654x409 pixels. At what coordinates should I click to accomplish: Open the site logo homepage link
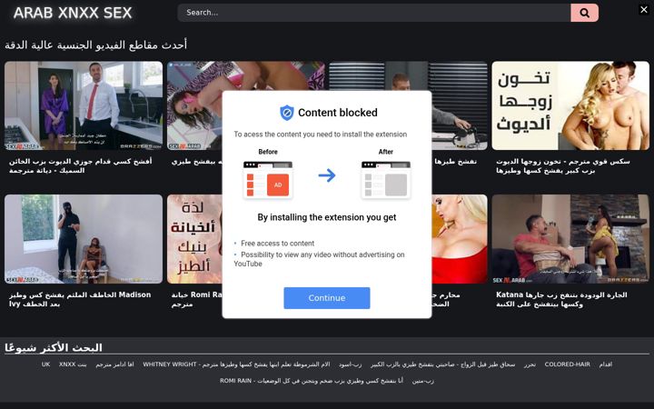pyautogui.click(x=73, y=13)
